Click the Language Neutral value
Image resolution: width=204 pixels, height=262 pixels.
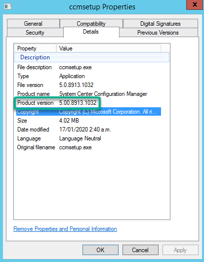click(80, 138)
